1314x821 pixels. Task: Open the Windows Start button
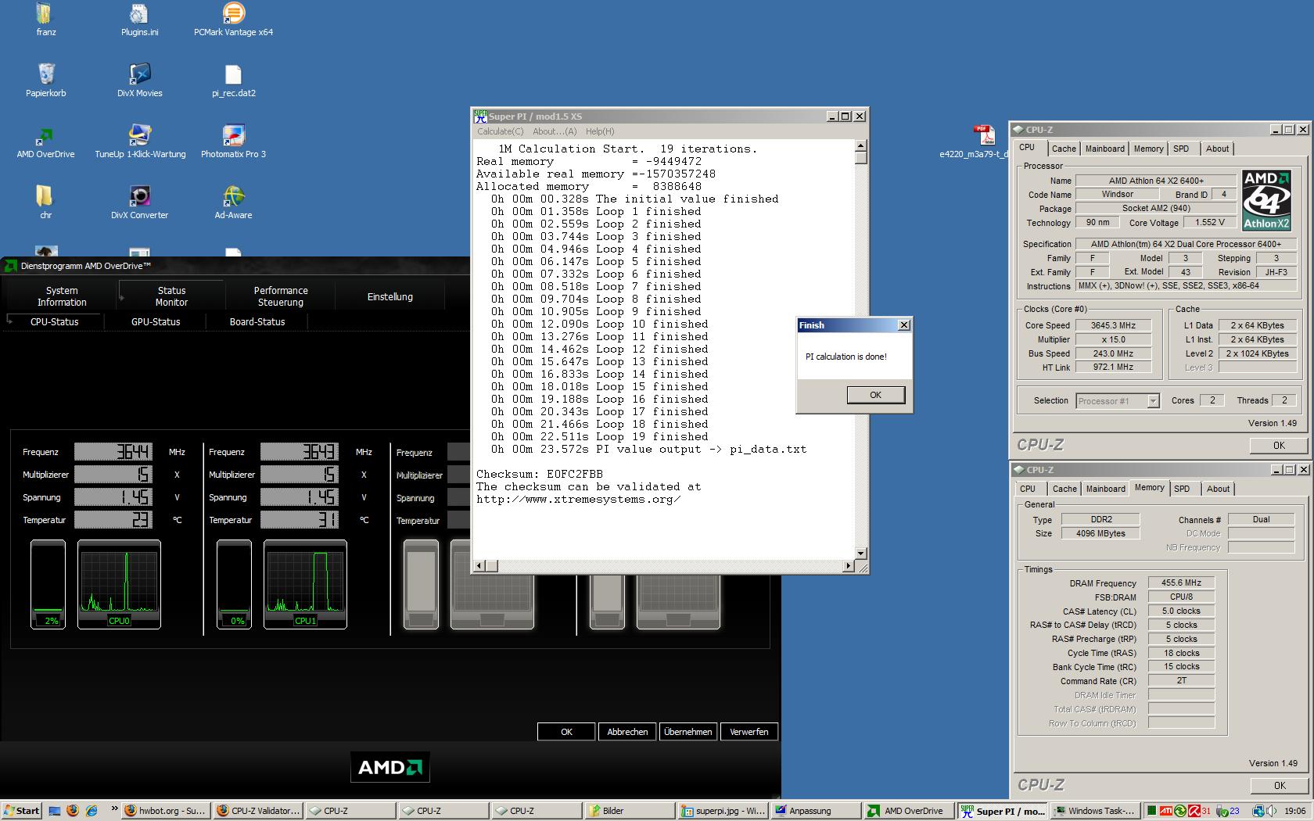click(x=21, y=811)
